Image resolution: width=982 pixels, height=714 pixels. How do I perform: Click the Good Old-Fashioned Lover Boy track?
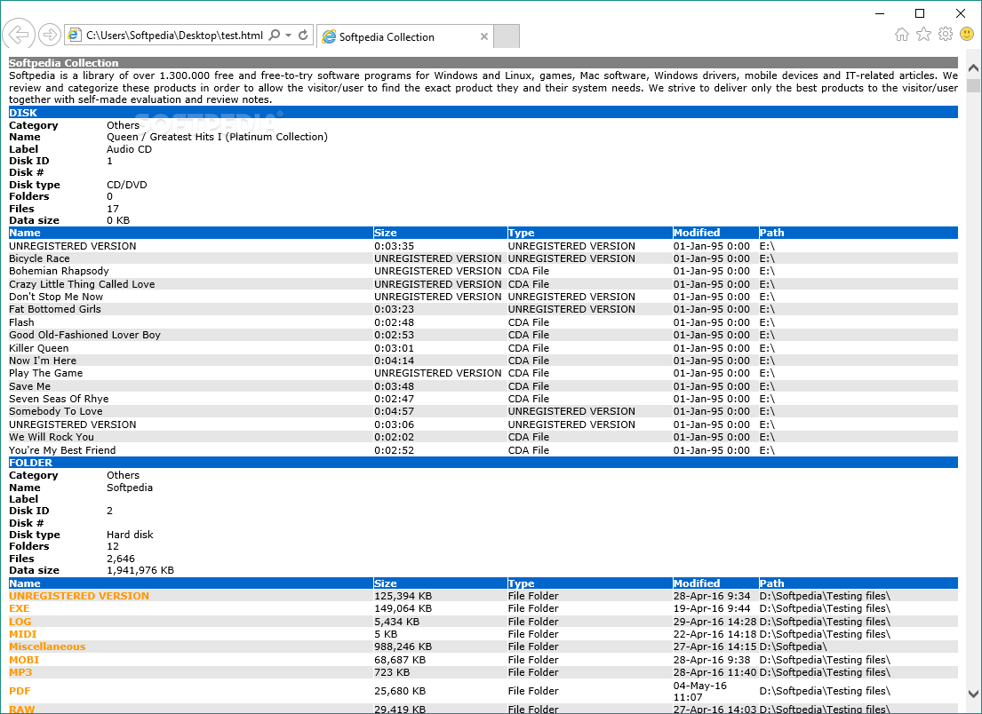coord(84,335)
